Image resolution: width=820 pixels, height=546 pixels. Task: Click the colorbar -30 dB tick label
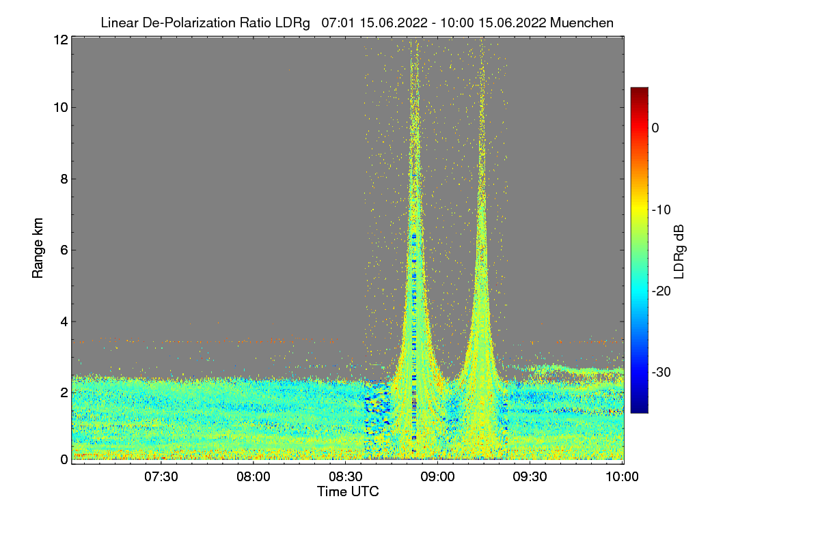(x=661, y=372)
